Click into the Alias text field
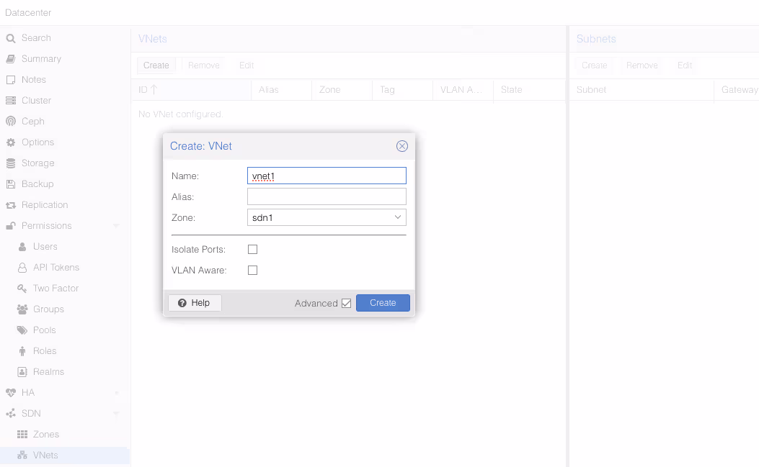 (327, 196)
